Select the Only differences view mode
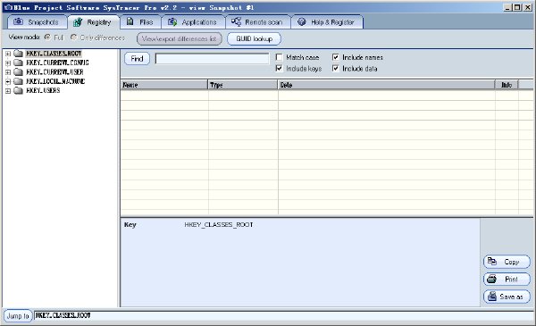The width and height of the screenshot is (536, 326). [73, 38]
